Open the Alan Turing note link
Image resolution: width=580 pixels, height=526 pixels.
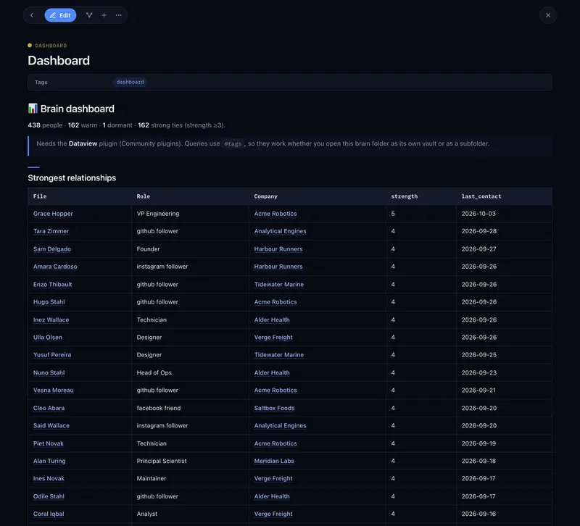[x=49, y=461]
